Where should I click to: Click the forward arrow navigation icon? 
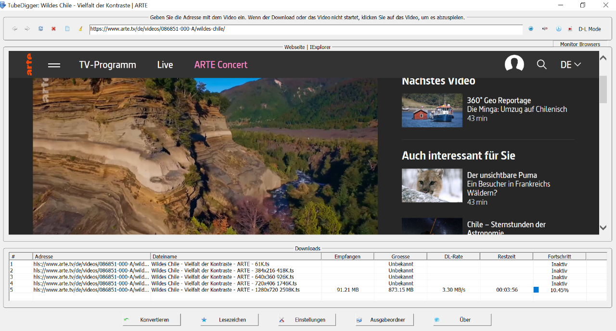(27, 29)
